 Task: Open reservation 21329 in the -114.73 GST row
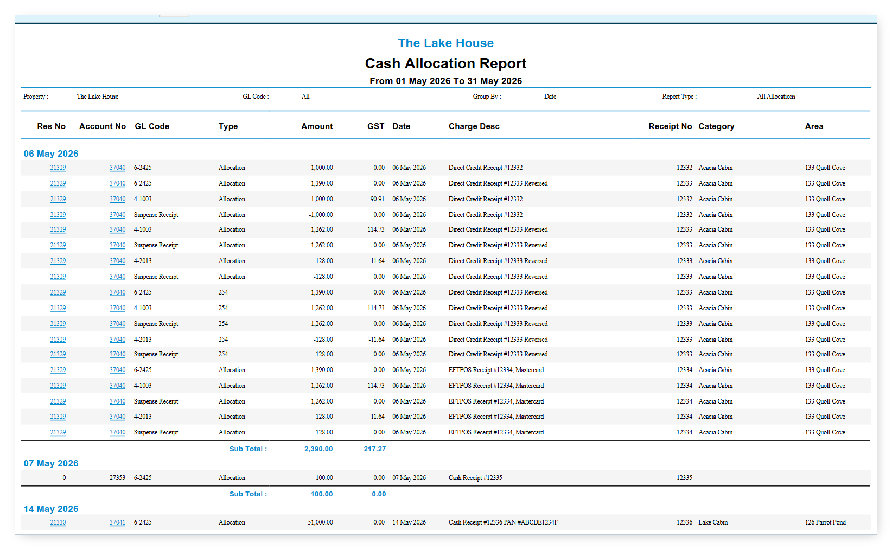(58, 308)
